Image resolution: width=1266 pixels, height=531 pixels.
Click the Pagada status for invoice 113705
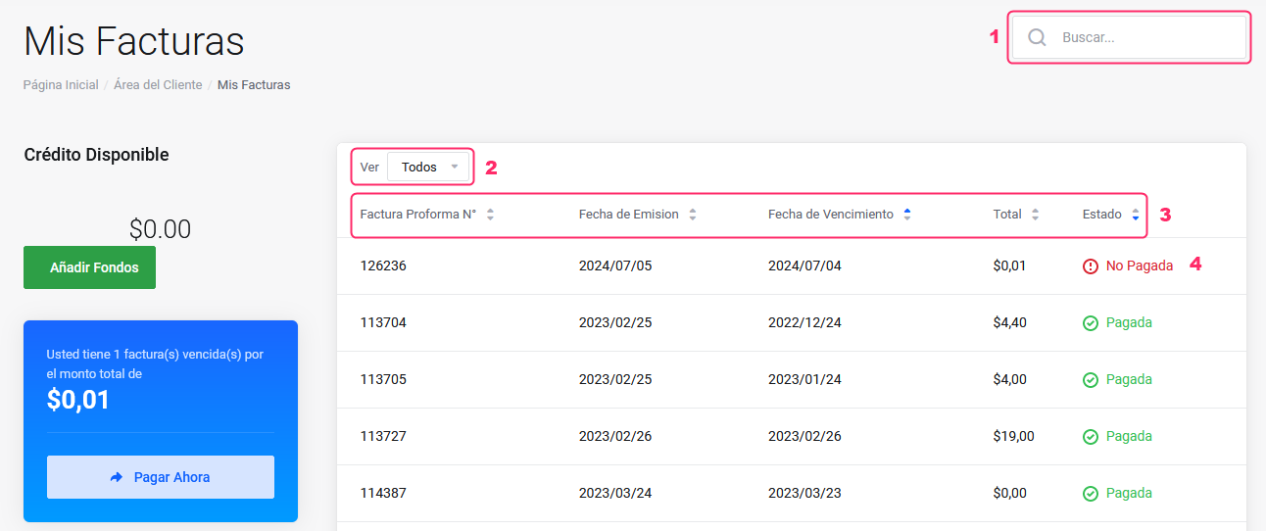tap(1128, 379)
